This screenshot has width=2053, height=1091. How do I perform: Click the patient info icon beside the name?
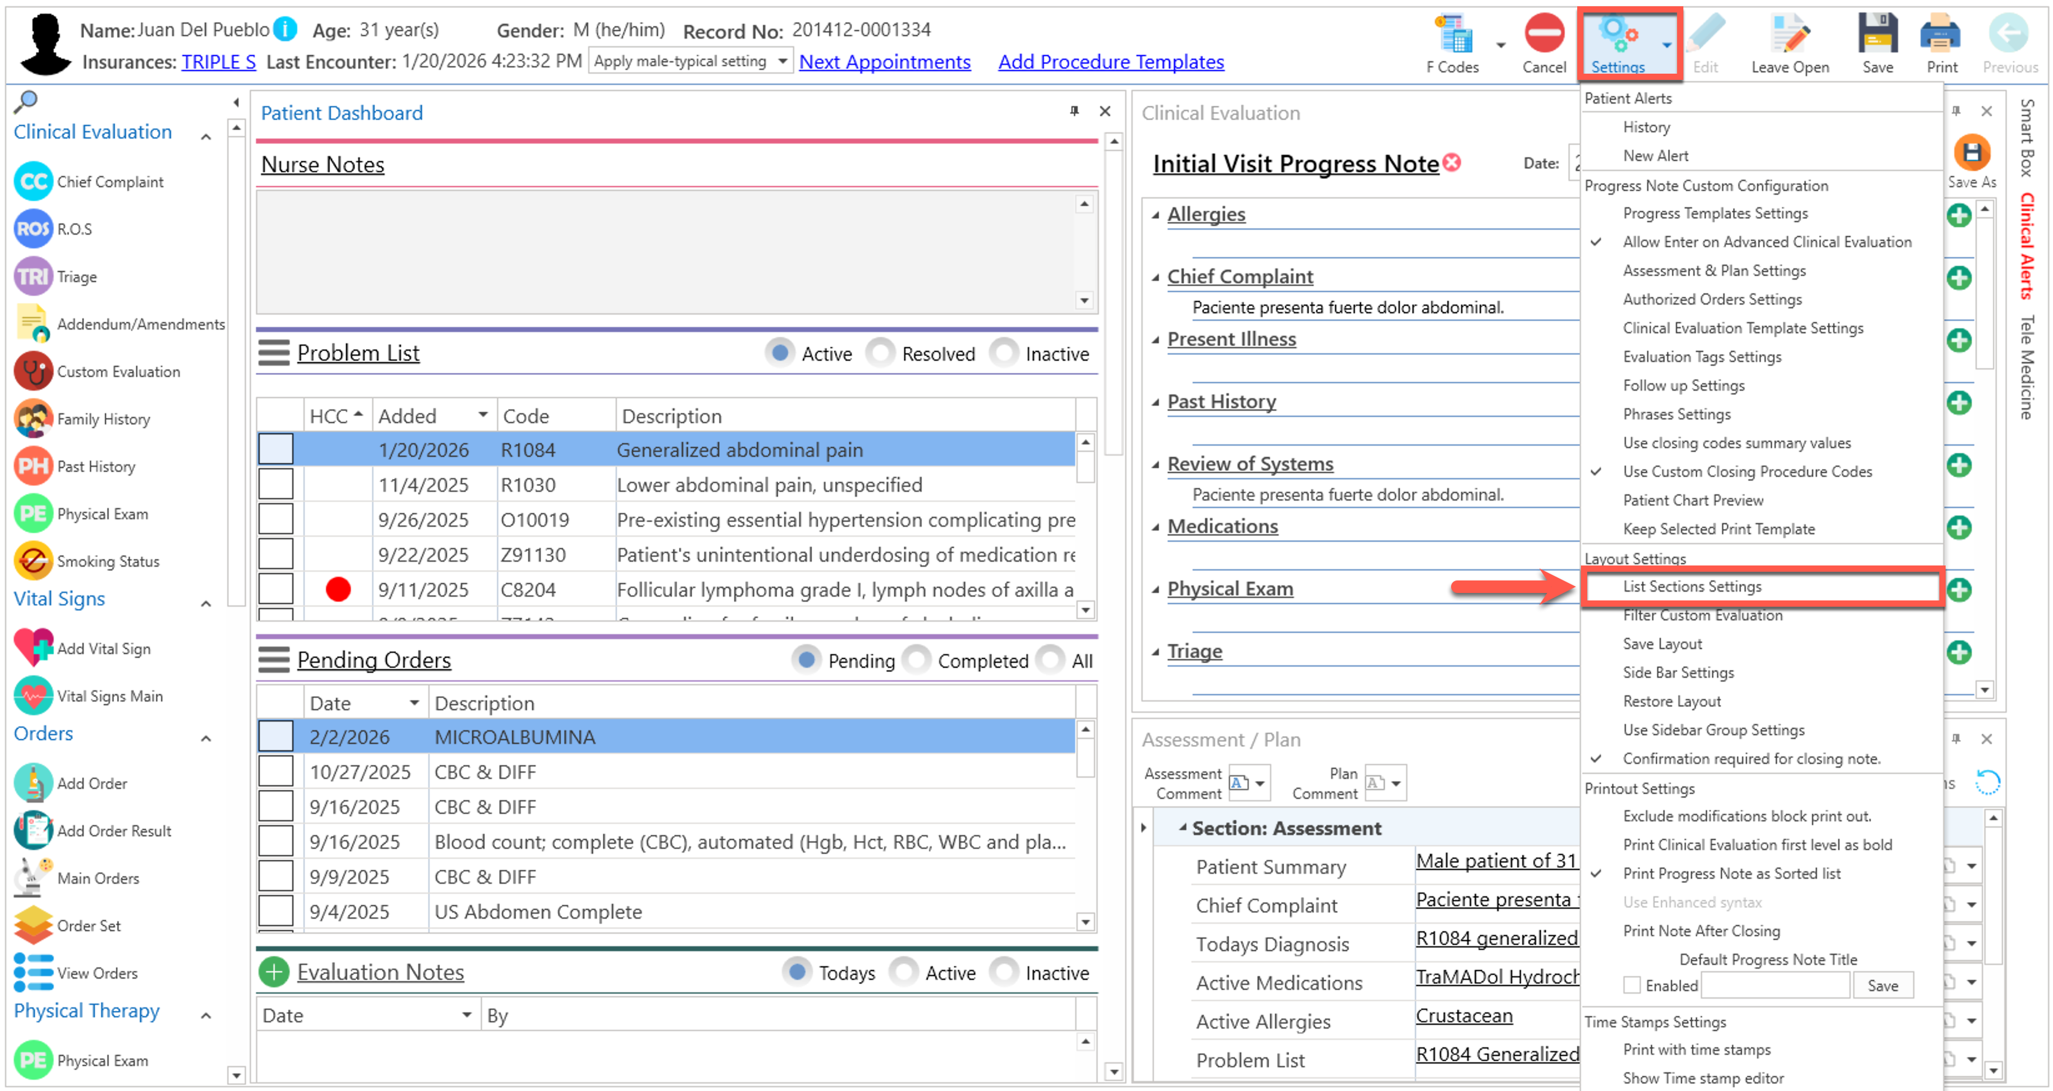tap(285, 31)
